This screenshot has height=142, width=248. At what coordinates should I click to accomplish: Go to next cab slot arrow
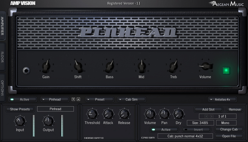pyautogui.click(x=212, y=116)
